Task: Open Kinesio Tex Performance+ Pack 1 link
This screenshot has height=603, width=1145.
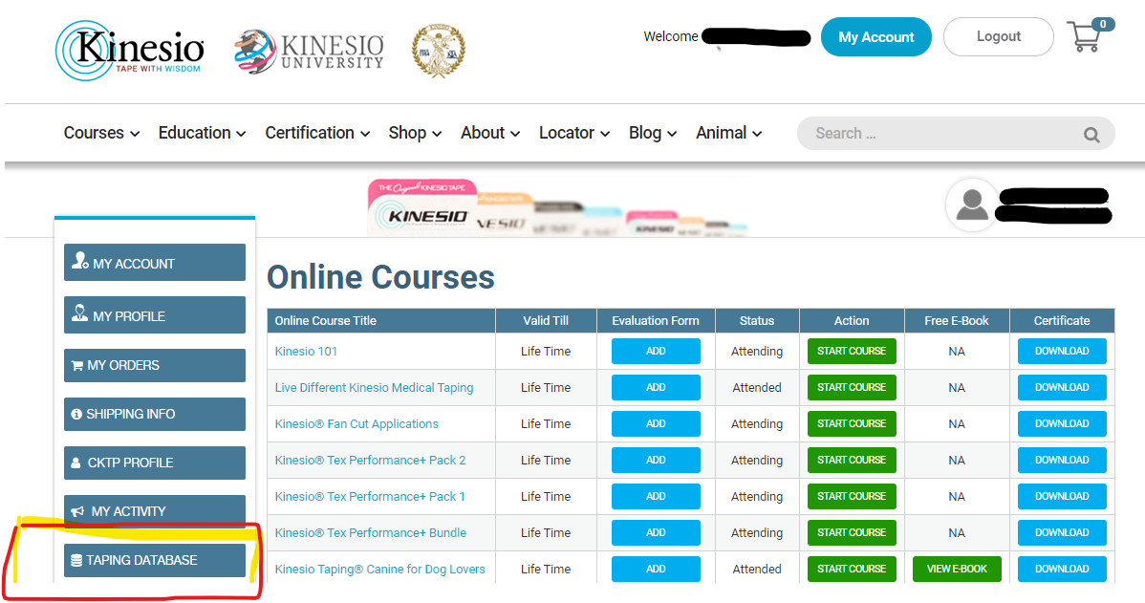Action: tap(370, 496)
